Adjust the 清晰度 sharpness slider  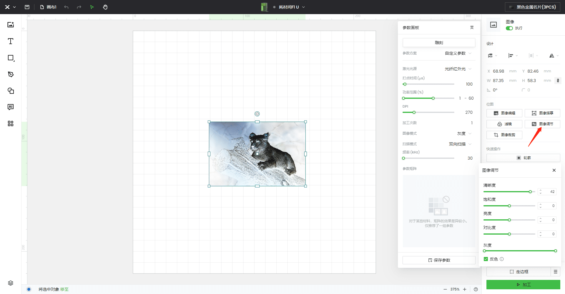530,192
